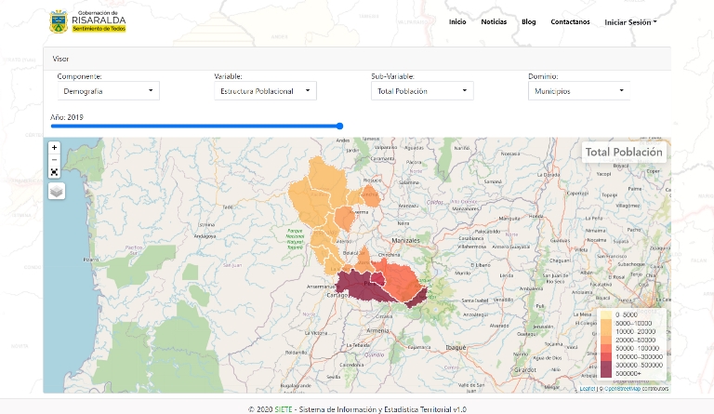Go to the Inicio page
This screenshot has width=714, height=414.
pyautogui.click(x=457, y=21)
